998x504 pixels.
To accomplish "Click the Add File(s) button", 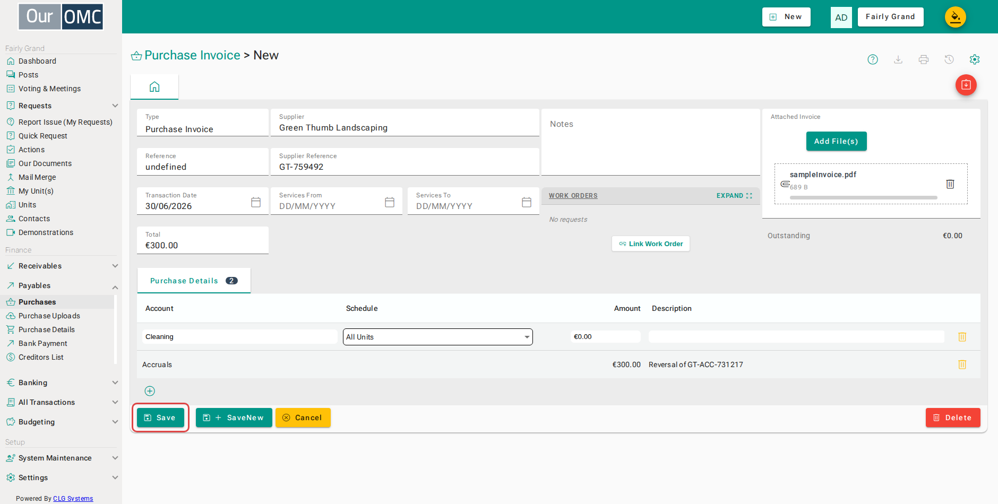I will 836,141.
